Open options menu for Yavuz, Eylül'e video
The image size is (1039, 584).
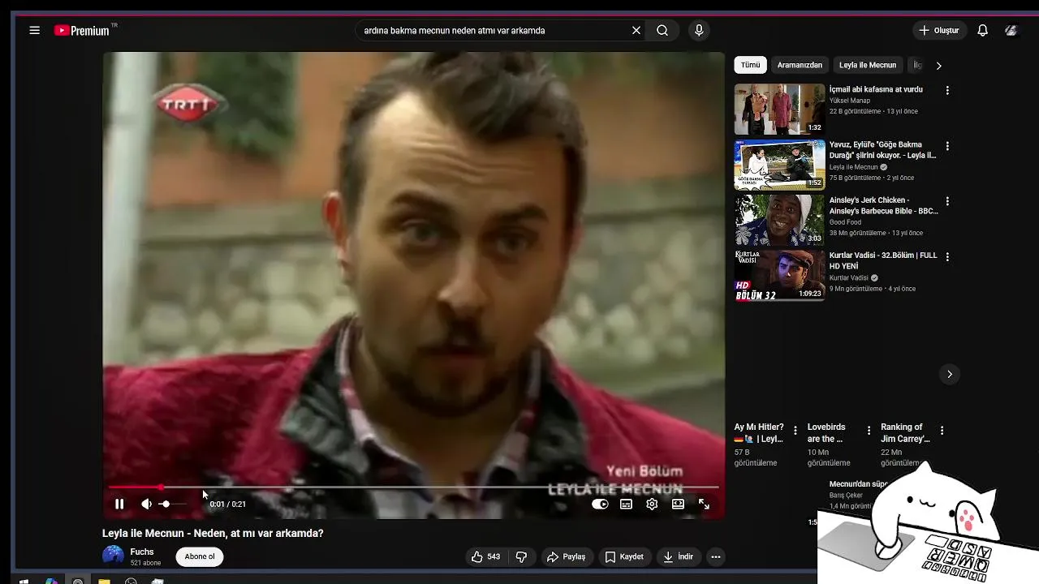coord(946,146)
